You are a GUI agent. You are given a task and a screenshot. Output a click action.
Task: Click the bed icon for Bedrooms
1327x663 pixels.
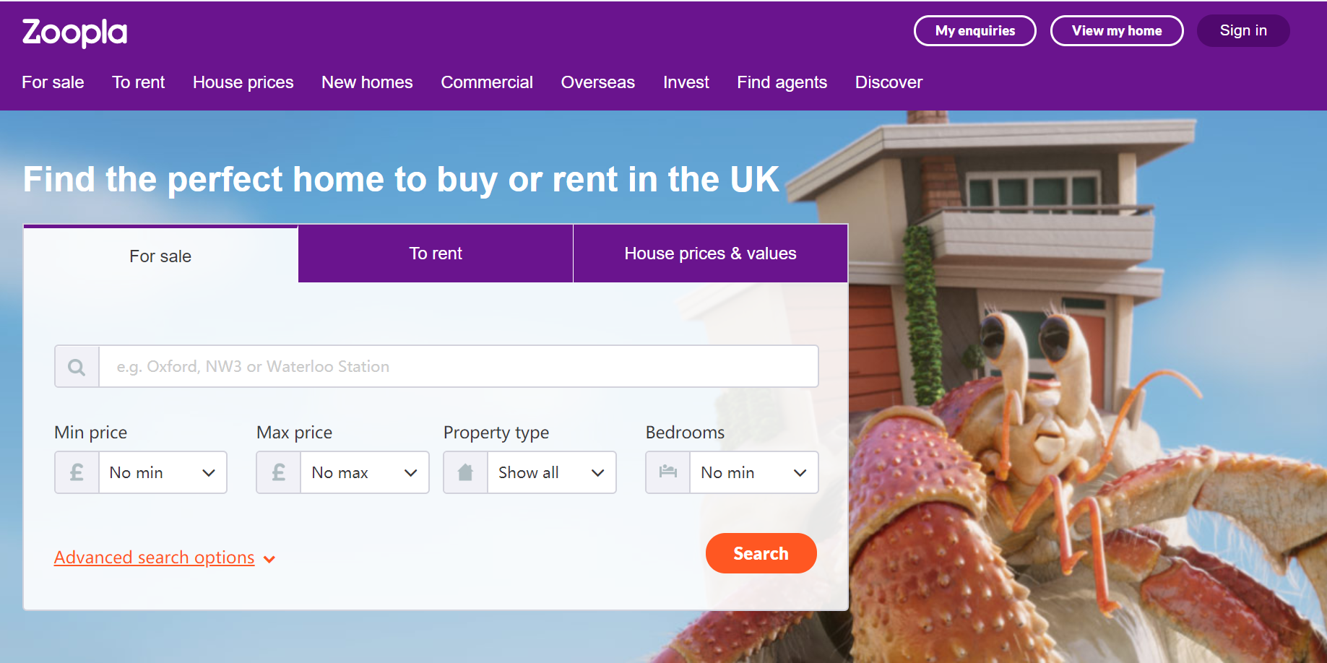coord(668,472)
